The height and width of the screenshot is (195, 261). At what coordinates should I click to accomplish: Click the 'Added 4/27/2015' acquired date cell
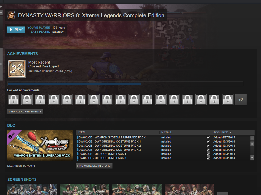(224, 137)
